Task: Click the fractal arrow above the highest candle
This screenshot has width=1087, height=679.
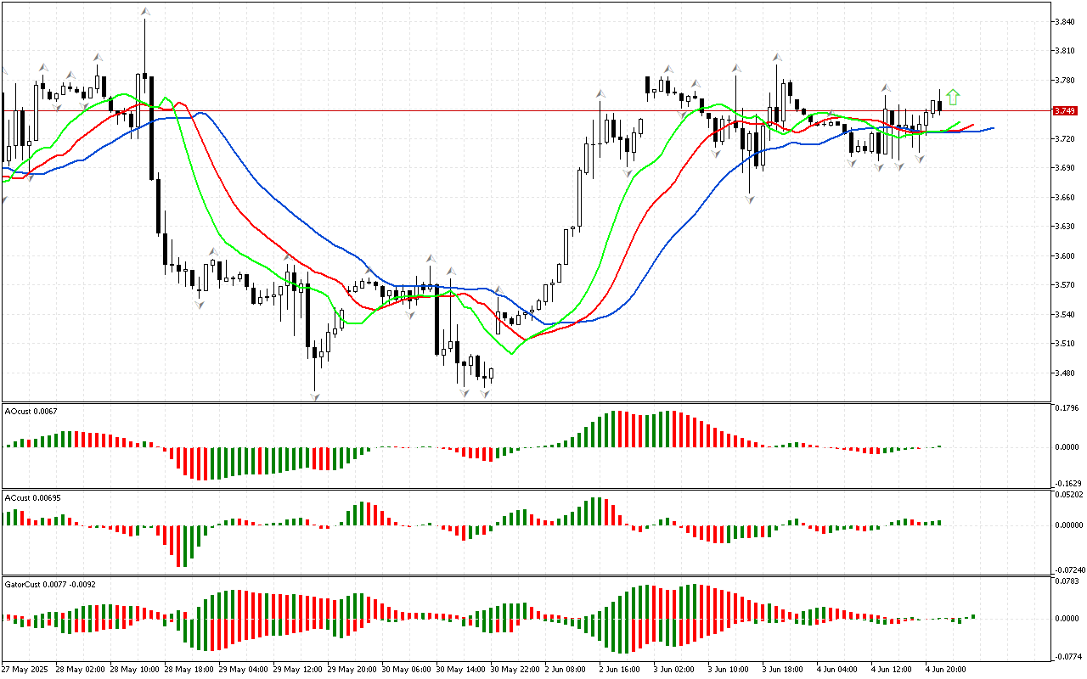Action: point(145,12)
